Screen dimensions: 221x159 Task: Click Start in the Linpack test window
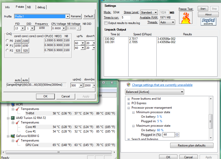pyautogui.click(x=203, y=9)
